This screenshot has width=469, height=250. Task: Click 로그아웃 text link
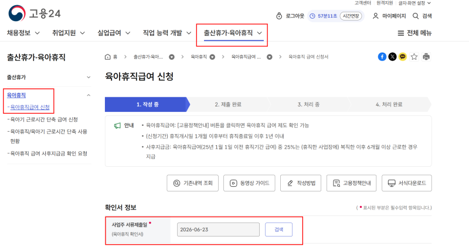click(295, 16)
